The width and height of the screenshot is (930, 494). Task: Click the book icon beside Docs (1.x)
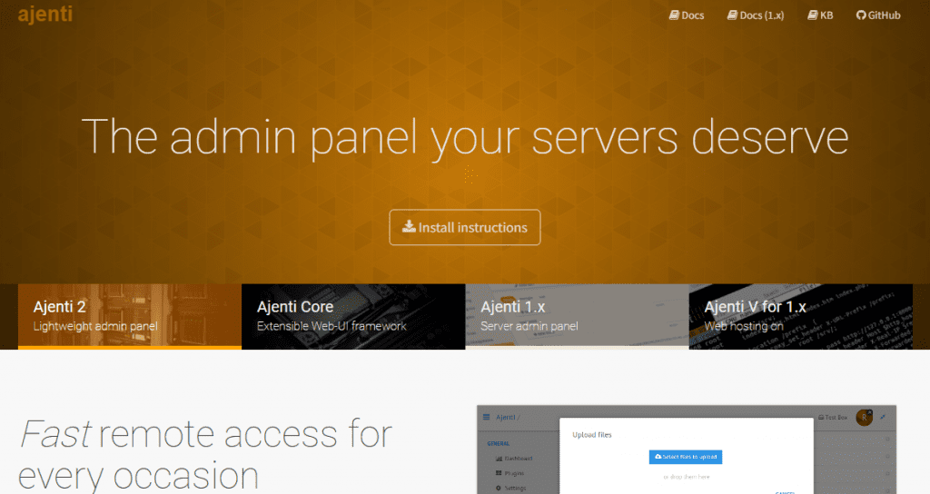732,15
